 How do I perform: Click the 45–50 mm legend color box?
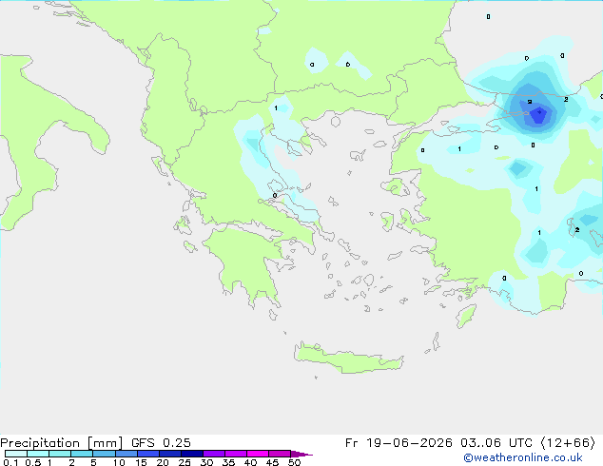click(x=280, y=454)
